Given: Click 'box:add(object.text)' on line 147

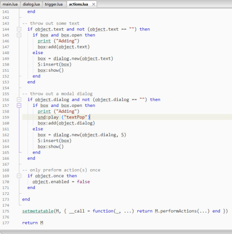Looking at the screenshot, I should click(x=64, y=47).
